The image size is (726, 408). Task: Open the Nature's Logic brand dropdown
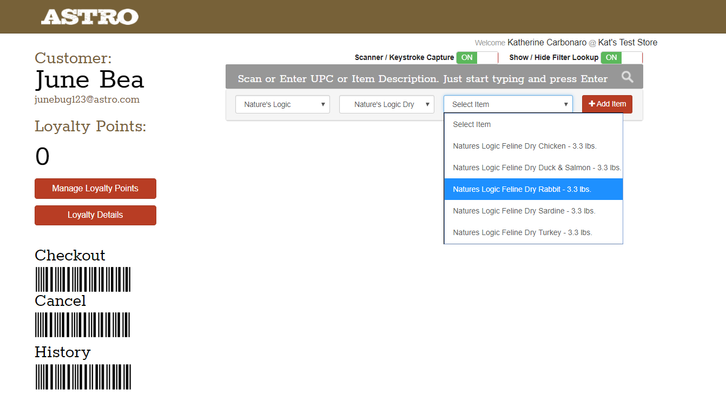click(282, 104)
